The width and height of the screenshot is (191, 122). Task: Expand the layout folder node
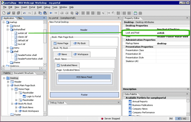(x=8, y=26)
